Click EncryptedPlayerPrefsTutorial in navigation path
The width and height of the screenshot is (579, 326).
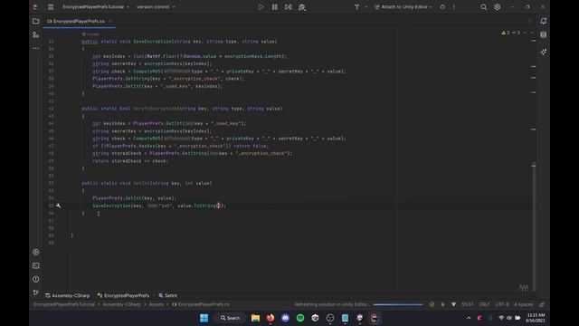[64, 304]
